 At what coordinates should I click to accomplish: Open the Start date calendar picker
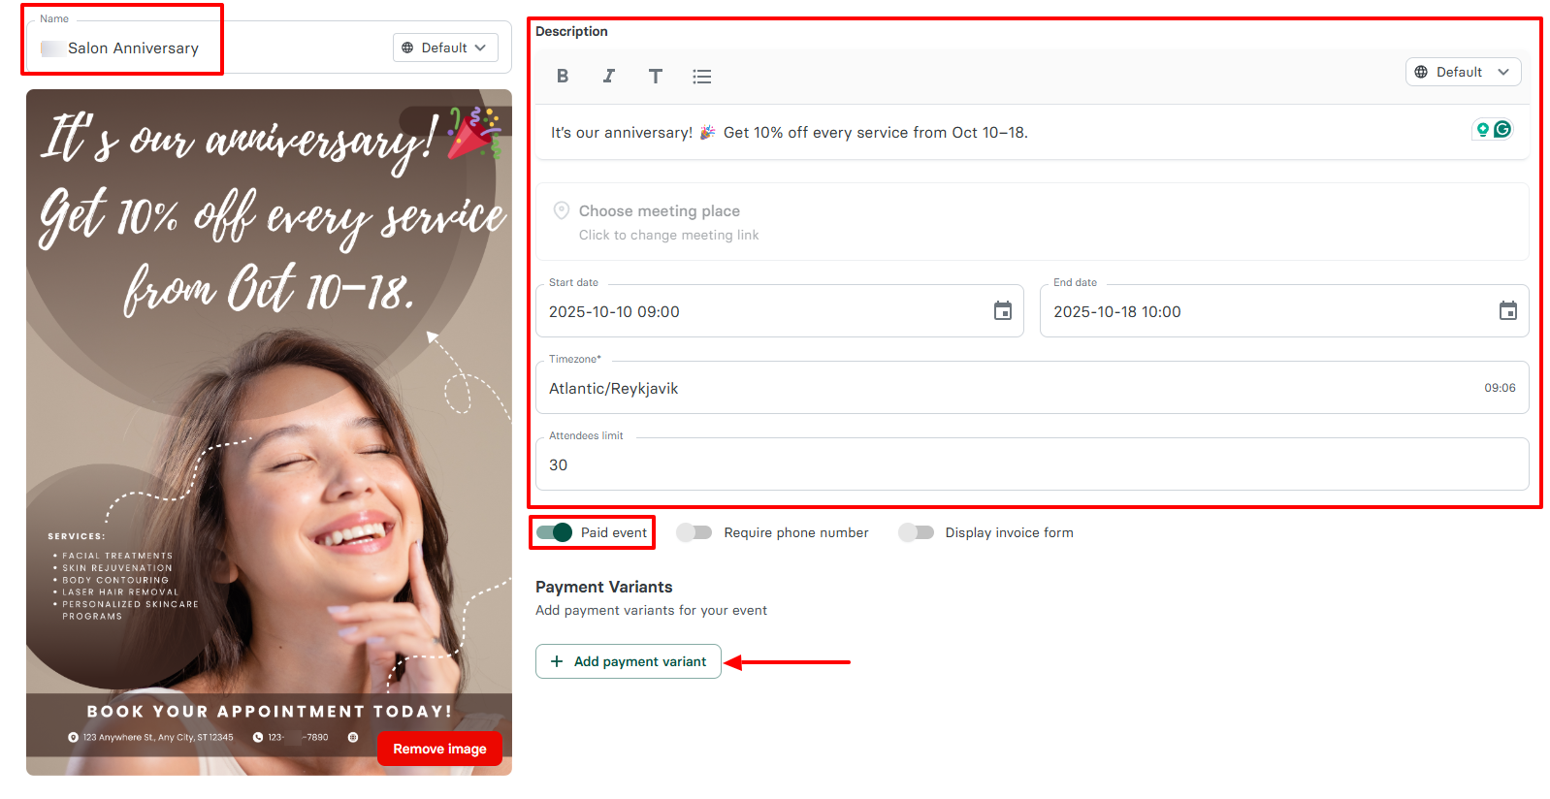[x=1003, y=311]
